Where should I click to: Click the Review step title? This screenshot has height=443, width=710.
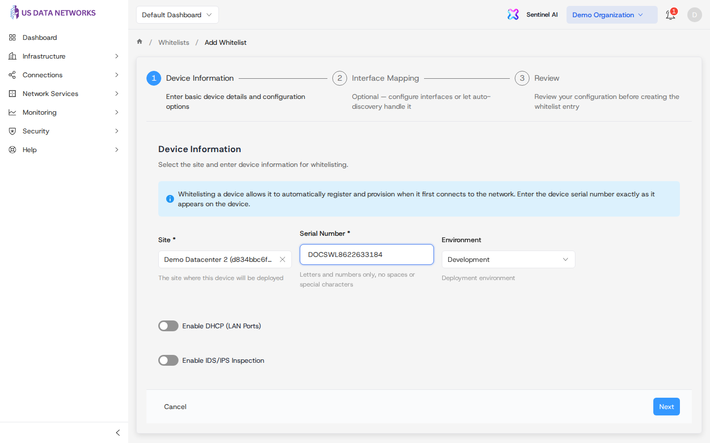(547, 78)
